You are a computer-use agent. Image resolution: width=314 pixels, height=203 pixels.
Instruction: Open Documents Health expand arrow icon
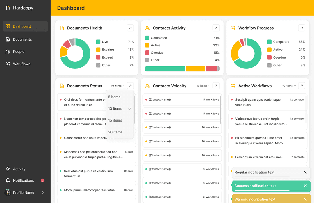tap(130, 28)
